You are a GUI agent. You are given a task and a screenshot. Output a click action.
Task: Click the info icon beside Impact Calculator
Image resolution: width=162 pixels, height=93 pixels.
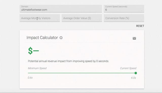(x=61, y=38)
